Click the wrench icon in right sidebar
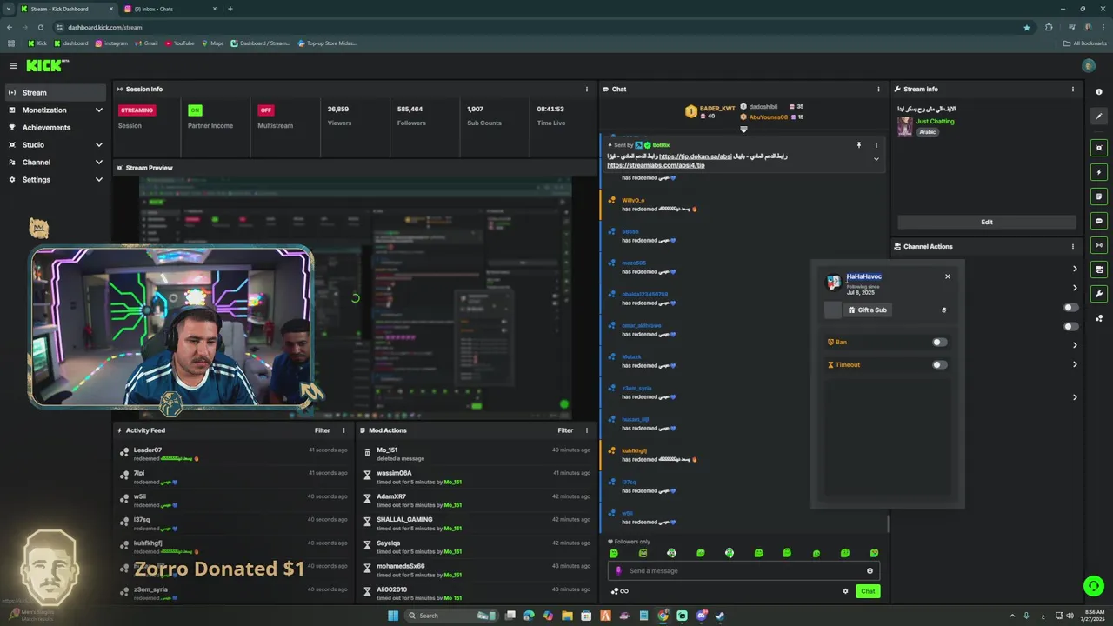Viewport: 1113px width, 626px height. click(1099, 294)
